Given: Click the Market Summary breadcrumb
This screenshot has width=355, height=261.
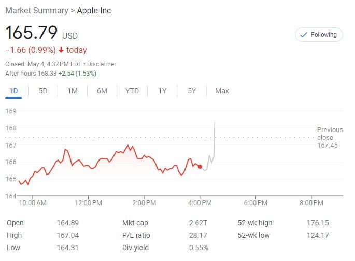Looking at the screenshot, I should (x=36, y=11).
